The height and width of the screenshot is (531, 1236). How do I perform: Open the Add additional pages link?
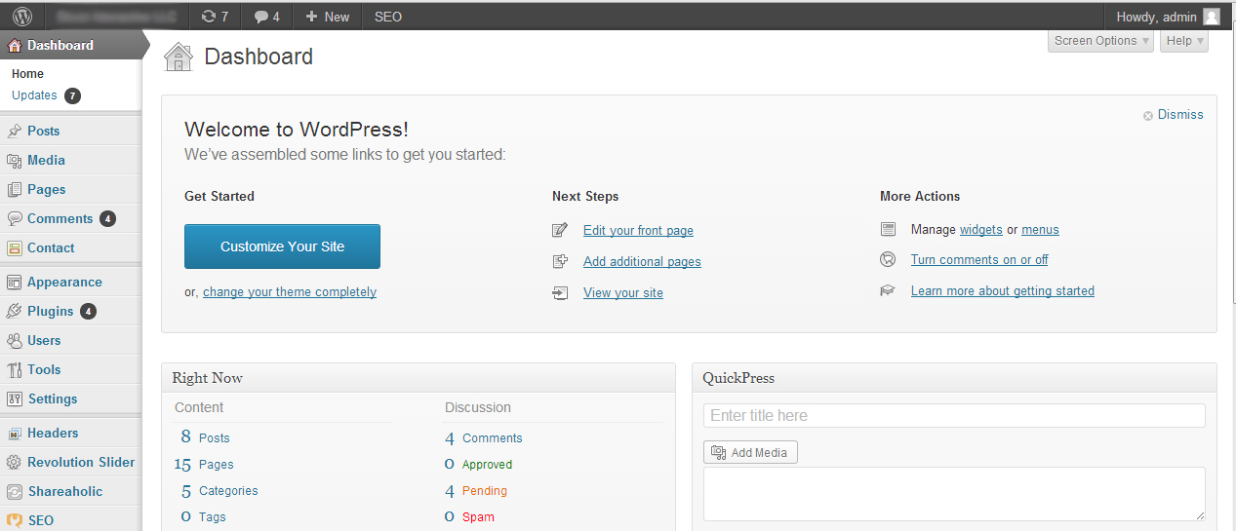642,262
